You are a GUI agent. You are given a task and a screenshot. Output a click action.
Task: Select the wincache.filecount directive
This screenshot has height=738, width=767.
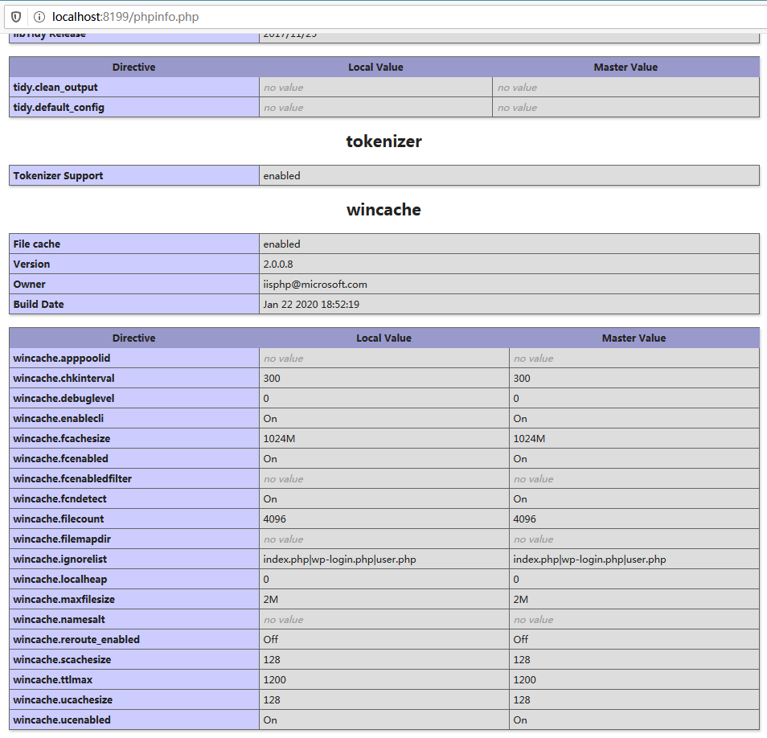coord(134,519)
